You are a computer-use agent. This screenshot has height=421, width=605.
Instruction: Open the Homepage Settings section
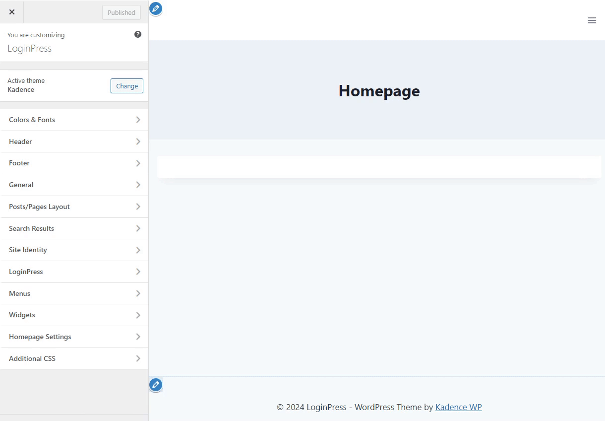pos(74,337)
